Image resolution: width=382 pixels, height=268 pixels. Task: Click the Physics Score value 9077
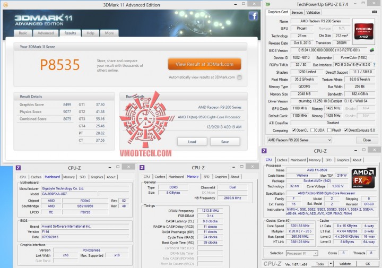(67, 112)
